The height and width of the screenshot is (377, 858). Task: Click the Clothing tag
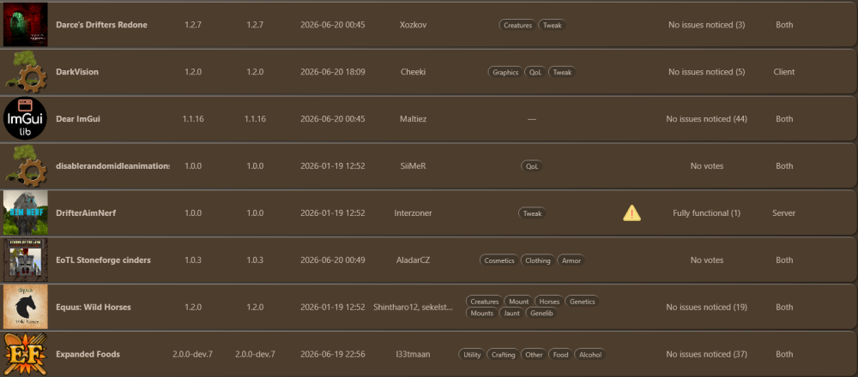click(537, 260)
